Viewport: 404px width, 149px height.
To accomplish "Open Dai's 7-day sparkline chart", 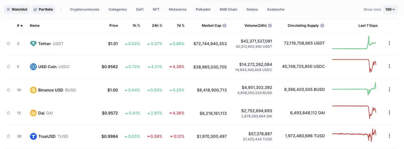I will tap(354, 112).
